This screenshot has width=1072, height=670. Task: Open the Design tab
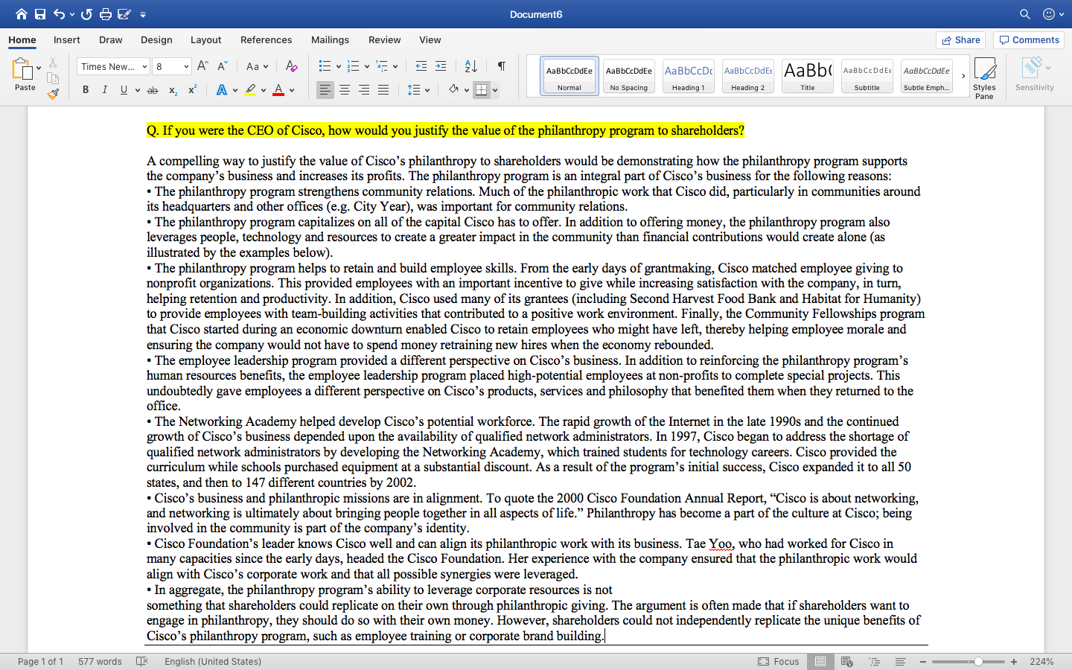(x=156, y=40)
